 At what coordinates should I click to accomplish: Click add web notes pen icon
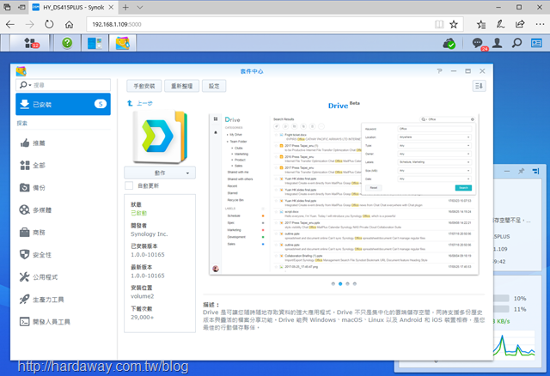500,24
